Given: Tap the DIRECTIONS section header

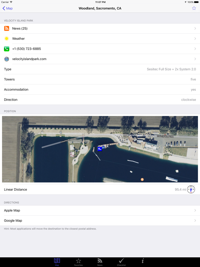Looking at the screenshot, I should point(12,202).
